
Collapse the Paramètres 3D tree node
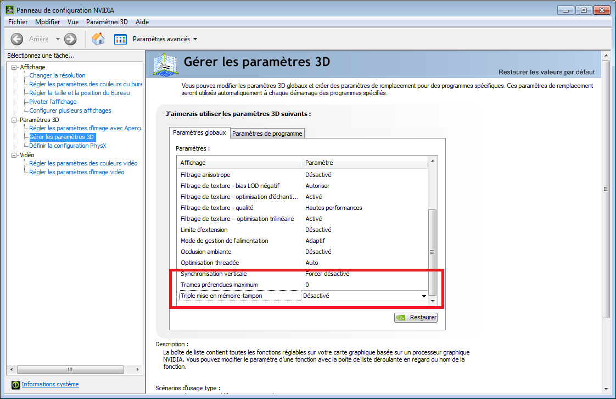[14, 120]
